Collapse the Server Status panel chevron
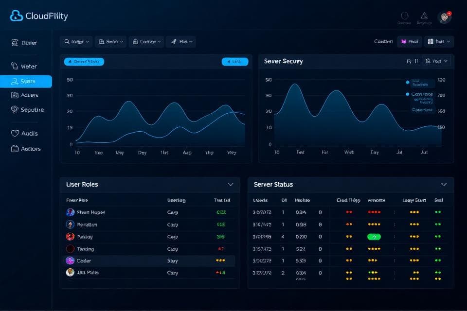Viewport: 467px width, 311px height. coord(444,185)
